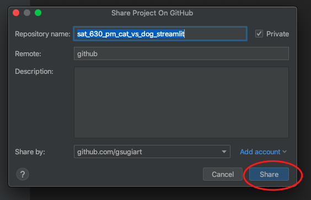Open the Share by account combo box
Image resolution: width=311 pixels, height=200 pixels.
[x=152, y=152]
